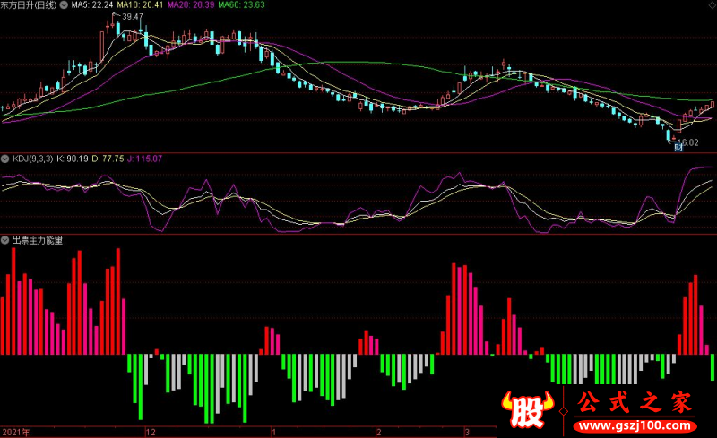Select the MA5: 22.24 moving average label
The height and width of the screenshot is (438, 717).
tap(92, 5)
